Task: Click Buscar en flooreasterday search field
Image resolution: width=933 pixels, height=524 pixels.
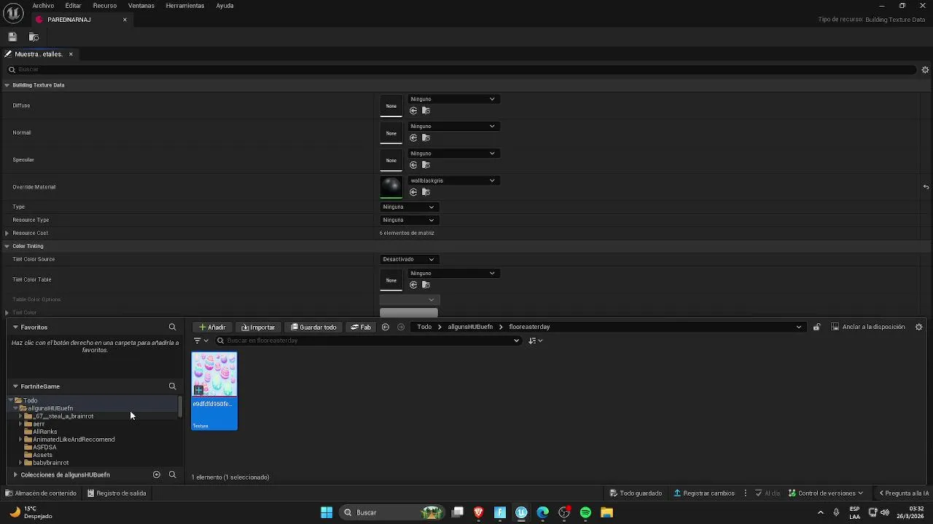Action: pos(368,341)
